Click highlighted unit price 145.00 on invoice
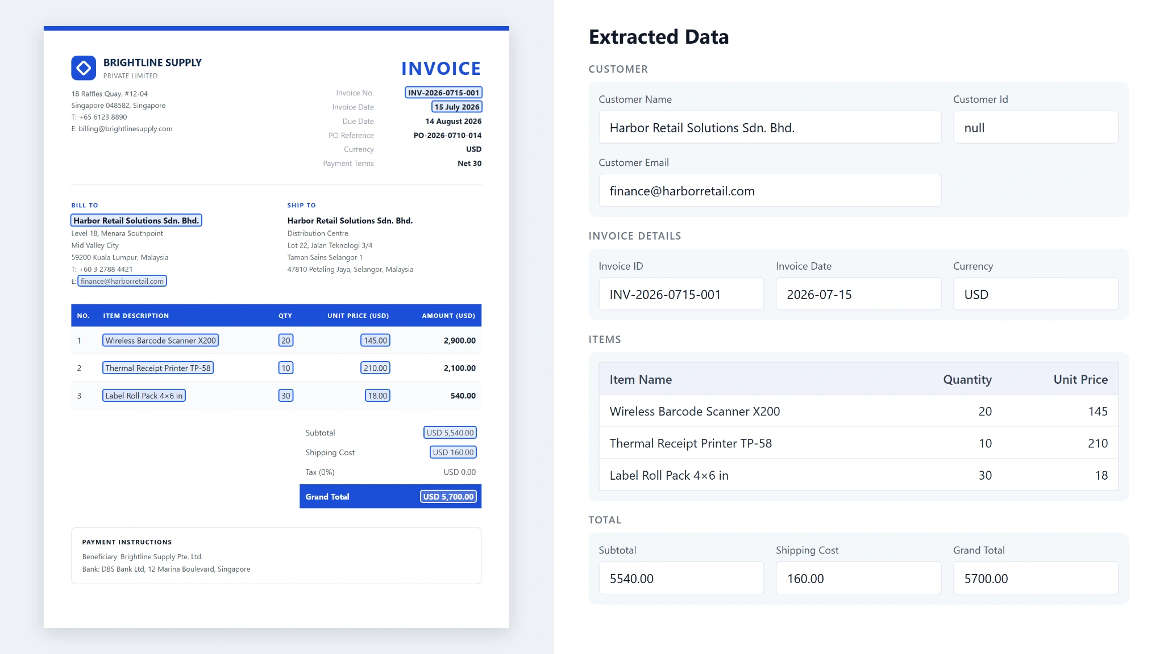The image size is (1164, 654). tap(375, 341)
